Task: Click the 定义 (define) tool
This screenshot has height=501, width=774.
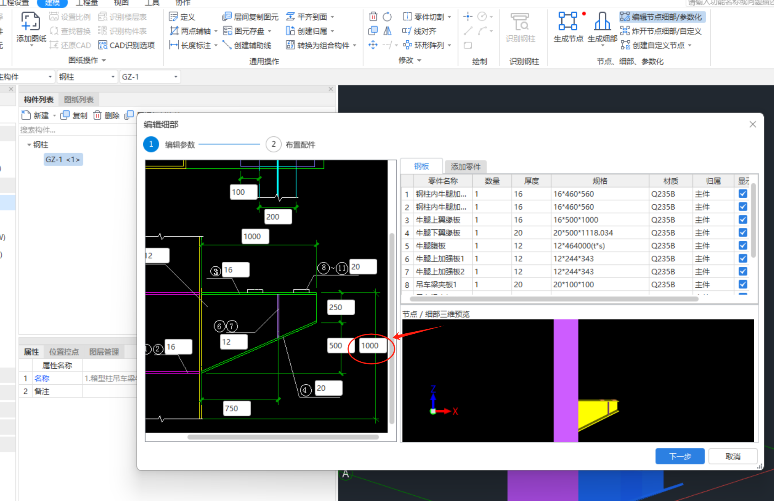Action: click(x=182, y=17)
